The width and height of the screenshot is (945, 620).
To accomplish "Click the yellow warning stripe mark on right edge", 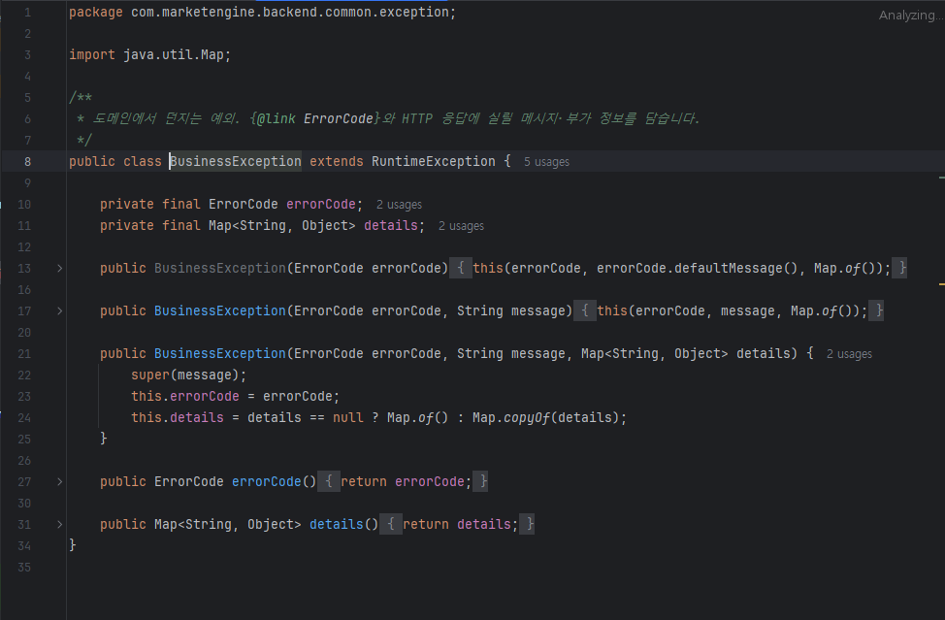I will [941, 283].
